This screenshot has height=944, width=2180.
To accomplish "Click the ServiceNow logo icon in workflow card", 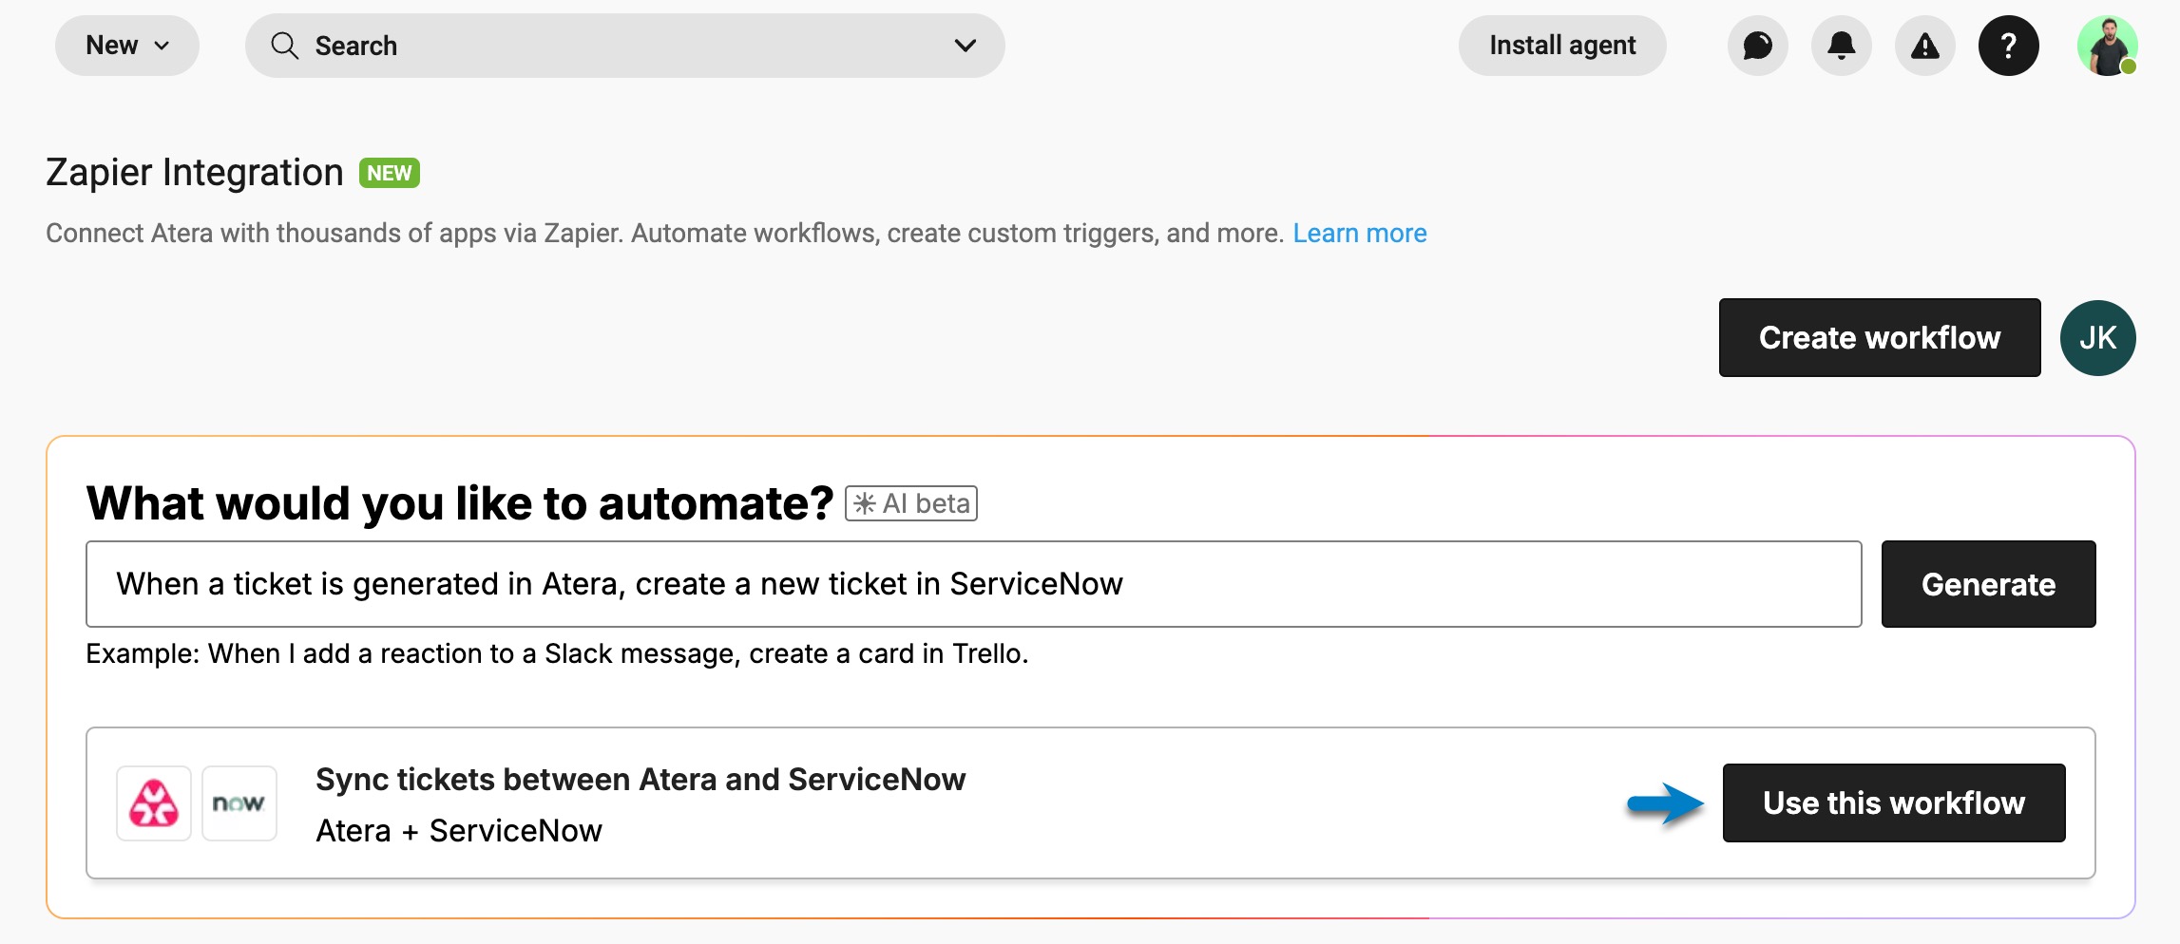I will click(239, 803).
